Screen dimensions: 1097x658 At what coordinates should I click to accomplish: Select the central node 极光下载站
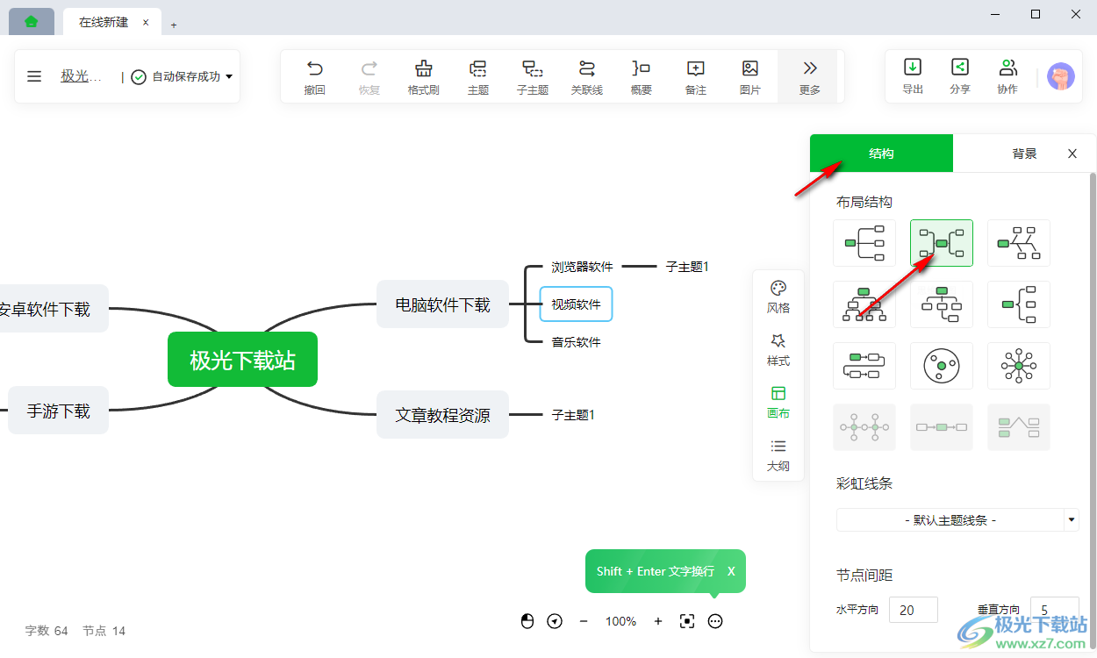point(242,360)
